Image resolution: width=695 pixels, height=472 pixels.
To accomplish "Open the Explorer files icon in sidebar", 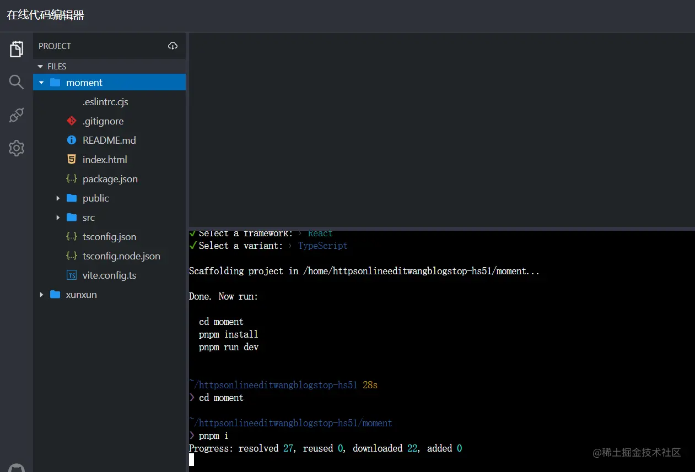I will pyautogui.click(x=17, y=49).
